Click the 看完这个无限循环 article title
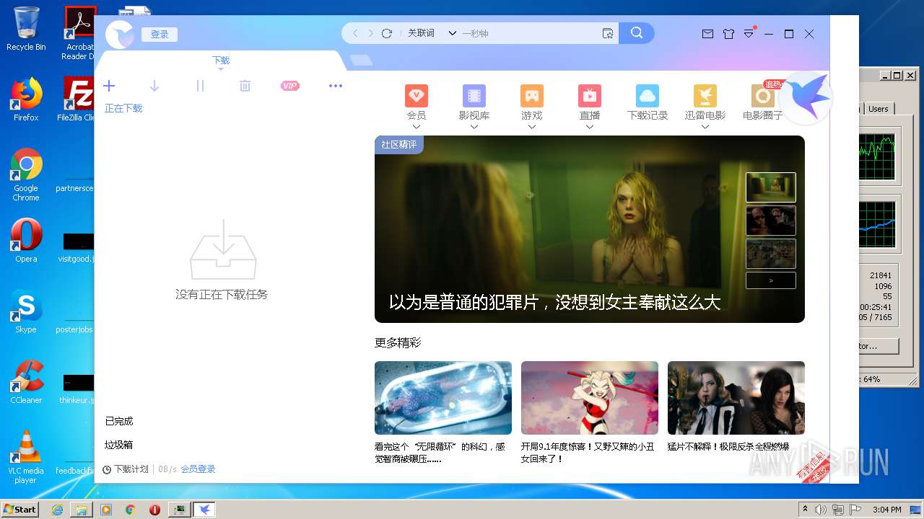This screenshot has height=519, width=924. [x=440, y=453]
